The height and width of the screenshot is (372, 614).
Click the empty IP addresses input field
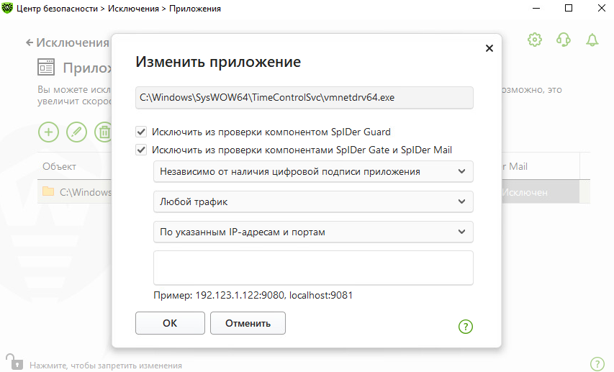point(313,268)
